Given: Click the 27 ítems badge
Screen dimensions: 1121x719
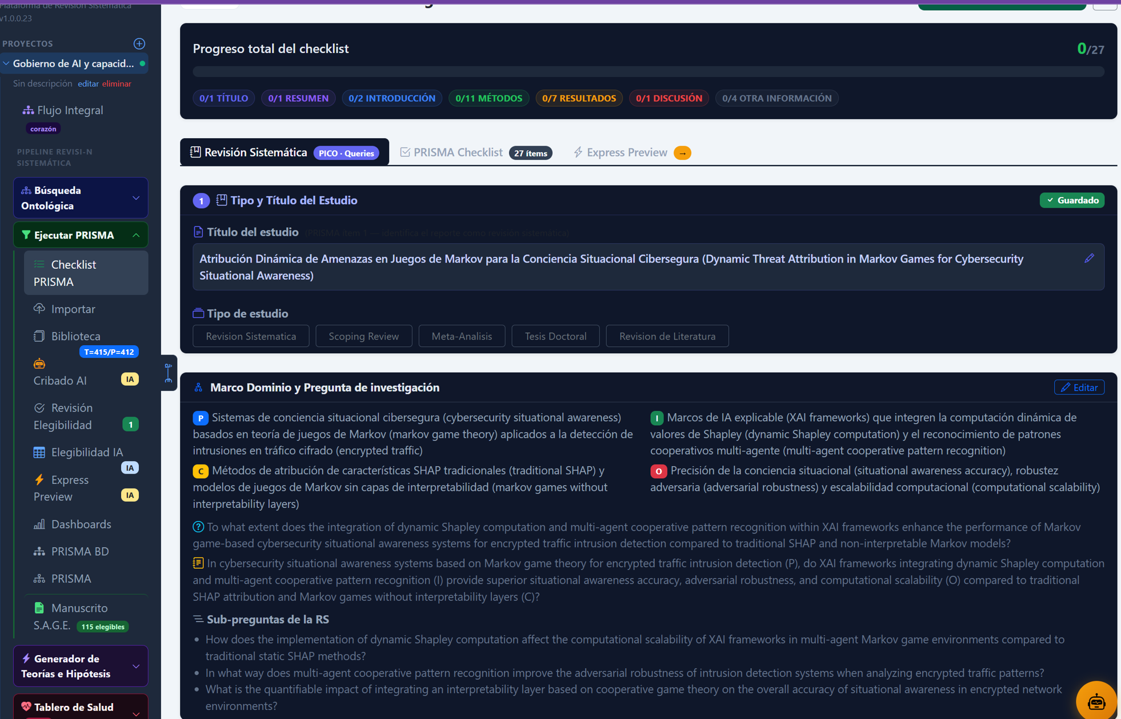Looking at the screenshot, I should click(530, 153).
